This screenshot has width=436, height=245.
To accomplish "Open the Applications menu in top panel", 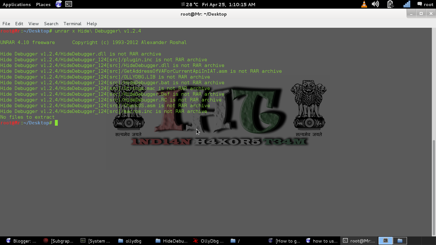I will (x=17, y=4).
